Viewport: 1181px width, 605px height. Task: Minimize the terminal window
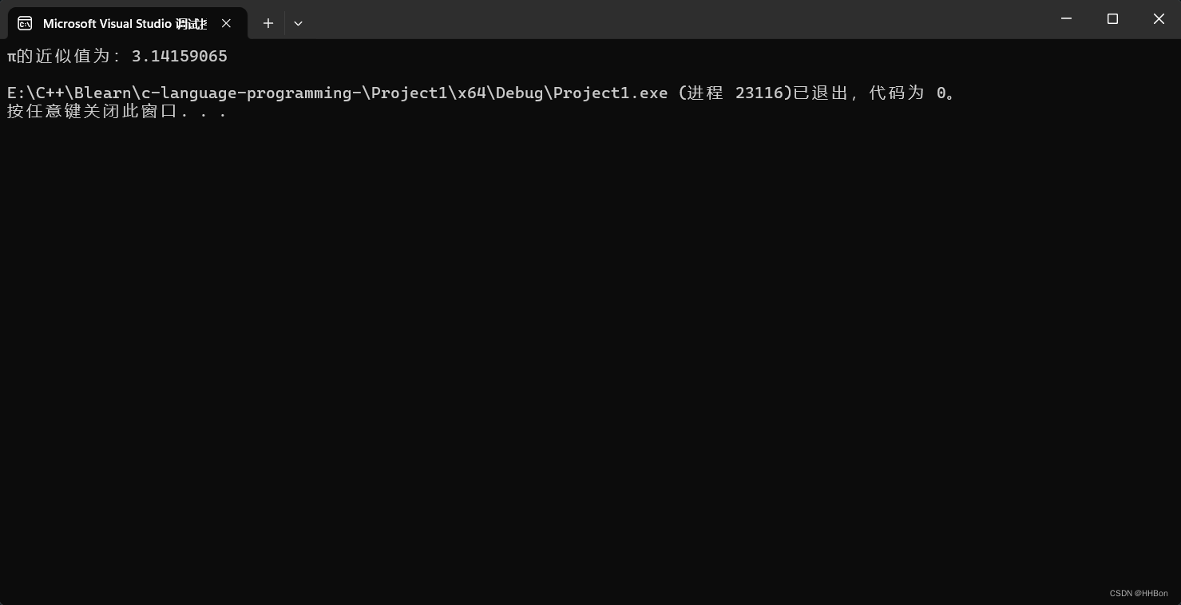(1066, 18)
